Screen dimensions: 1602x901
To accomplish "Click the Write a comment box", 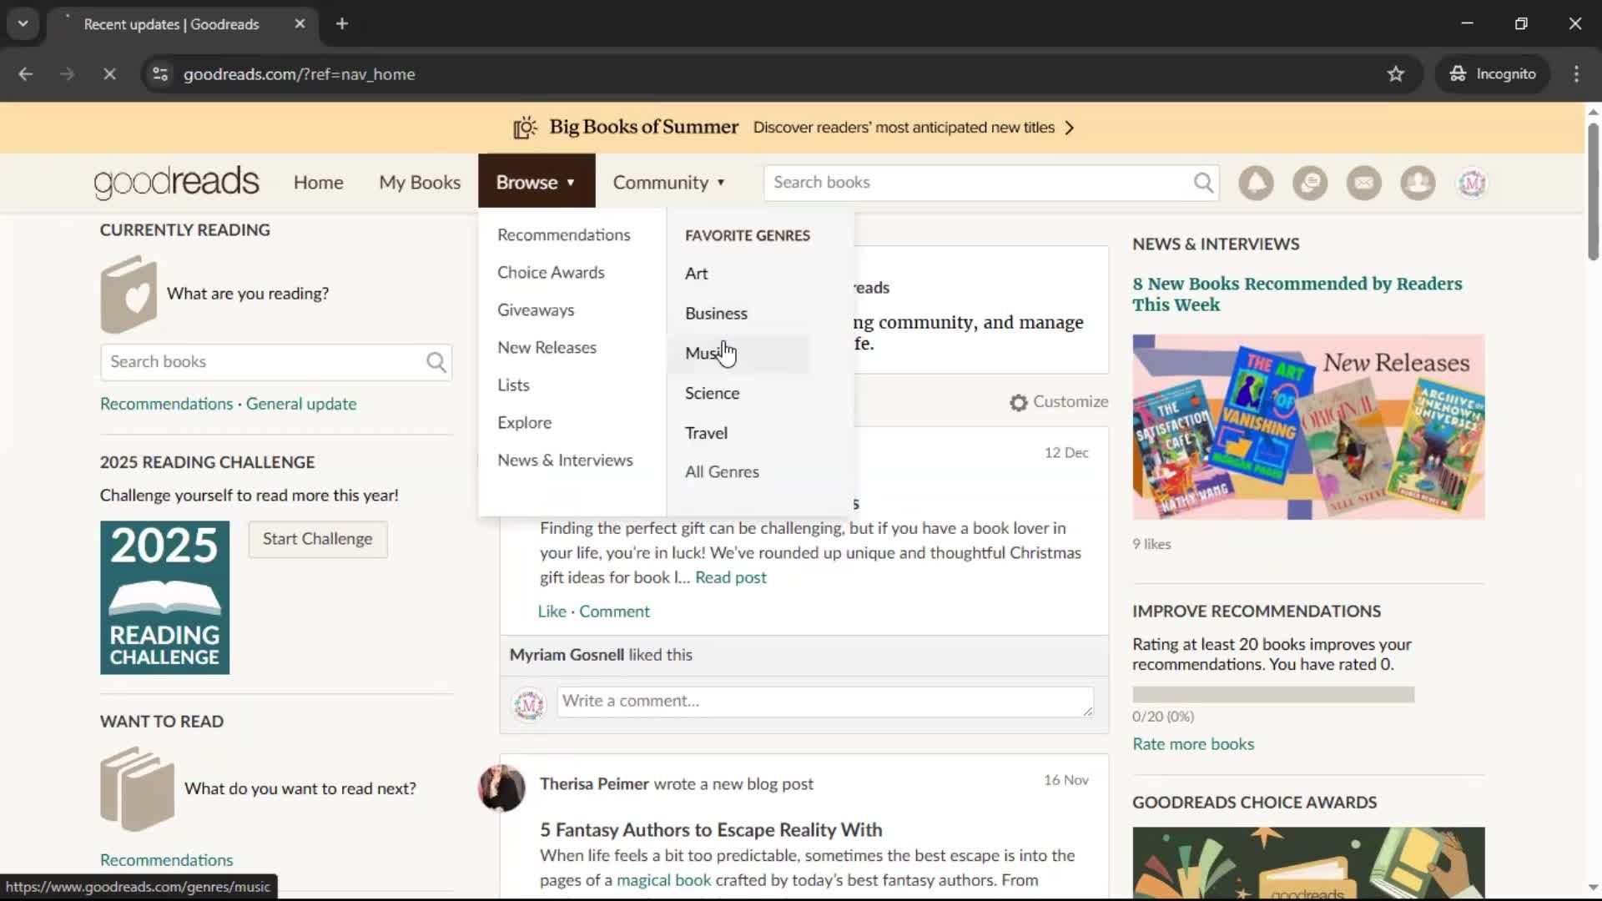I will tap(825, 702).
